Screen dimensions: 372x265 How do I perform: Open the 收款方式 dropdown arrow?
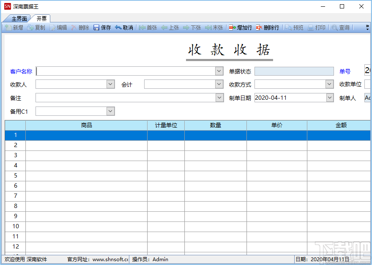click(x=330, y=84)
